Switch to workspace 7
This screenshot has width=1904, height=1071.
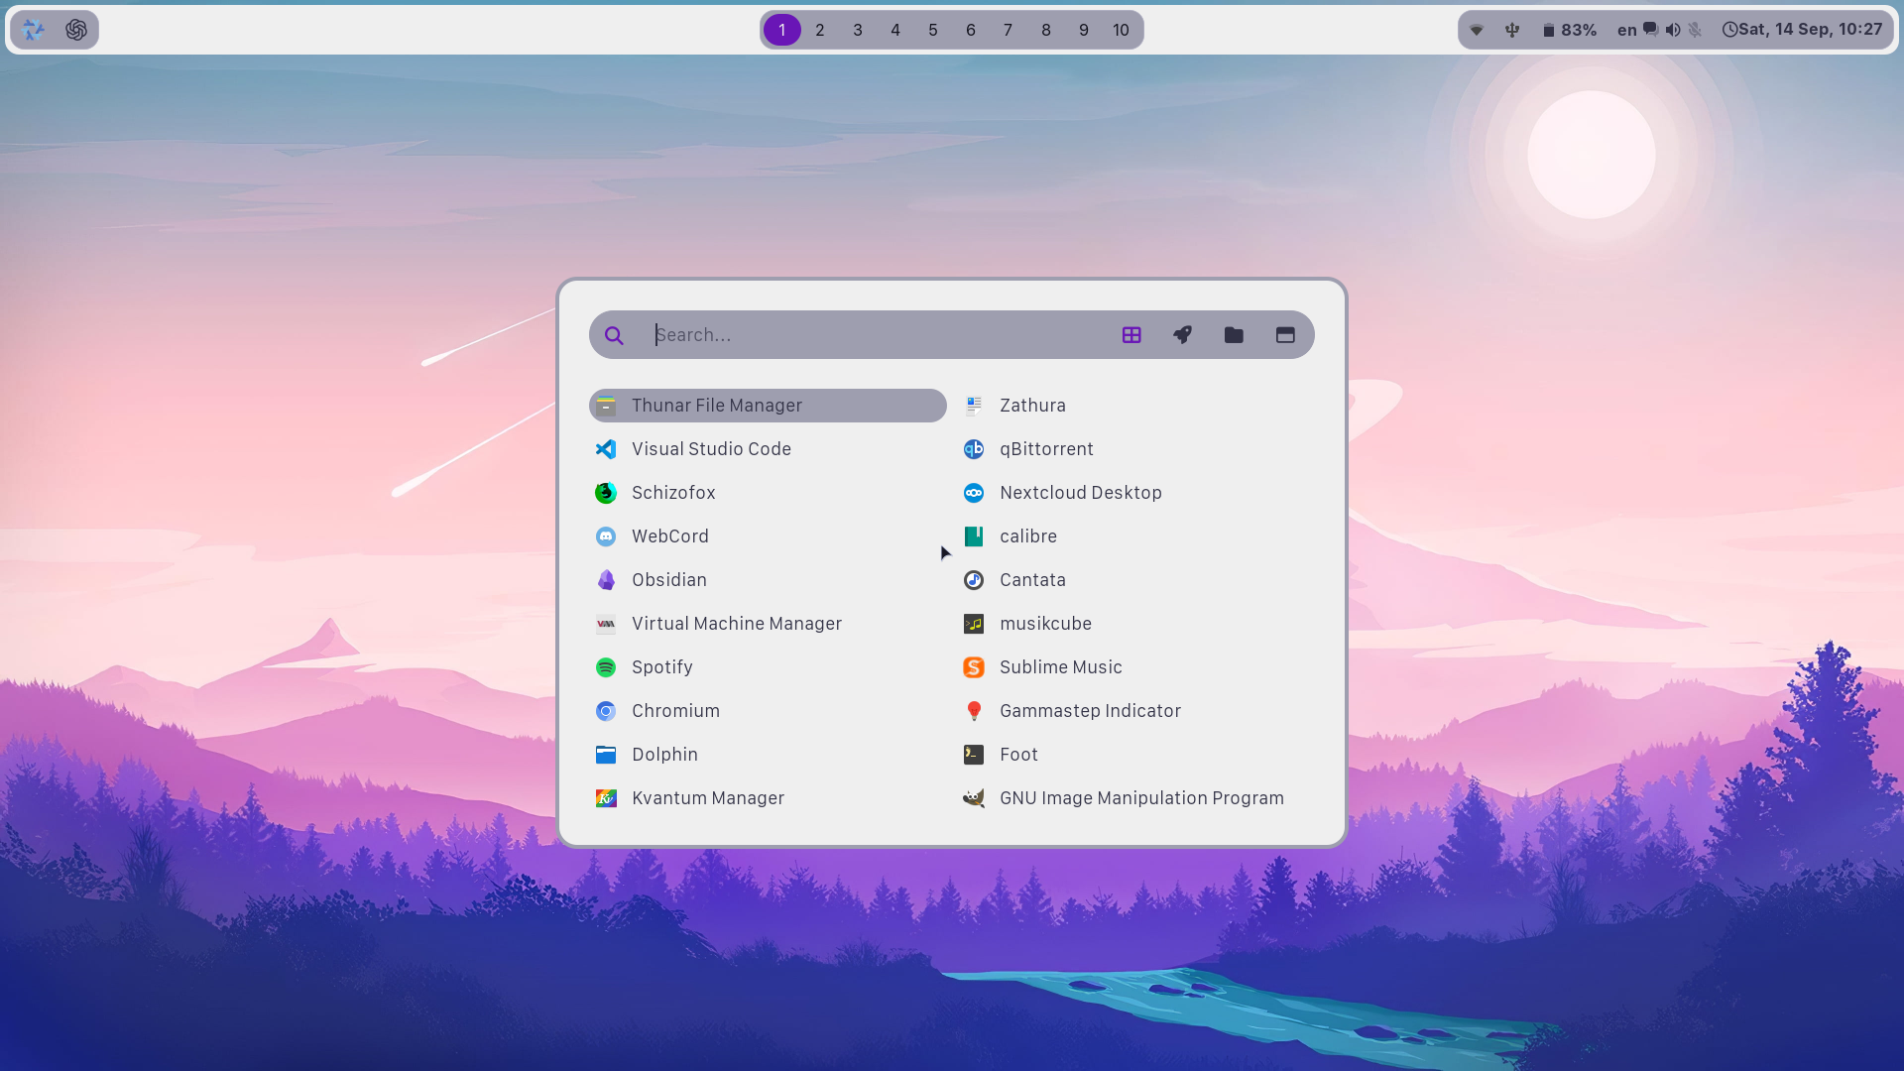pyautogui.click(x=1009, y=30)
